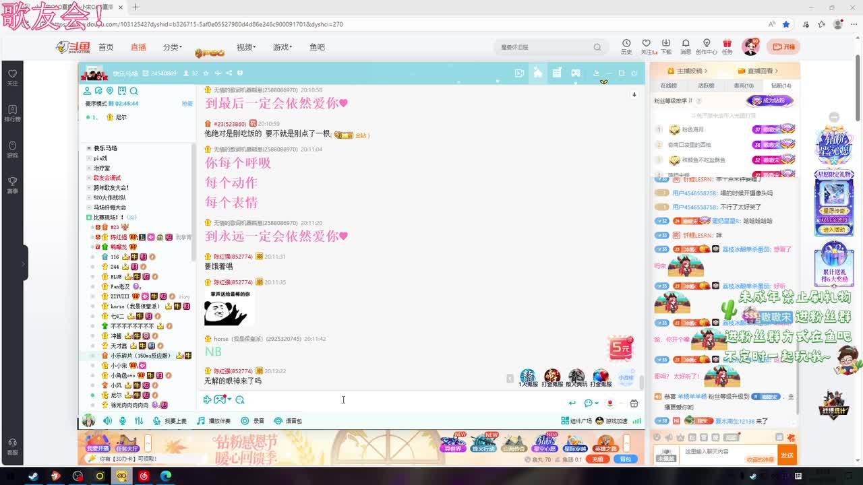Click the 成为钻粉 button
The width and height of the screenshot is (863, 485).
770,101
